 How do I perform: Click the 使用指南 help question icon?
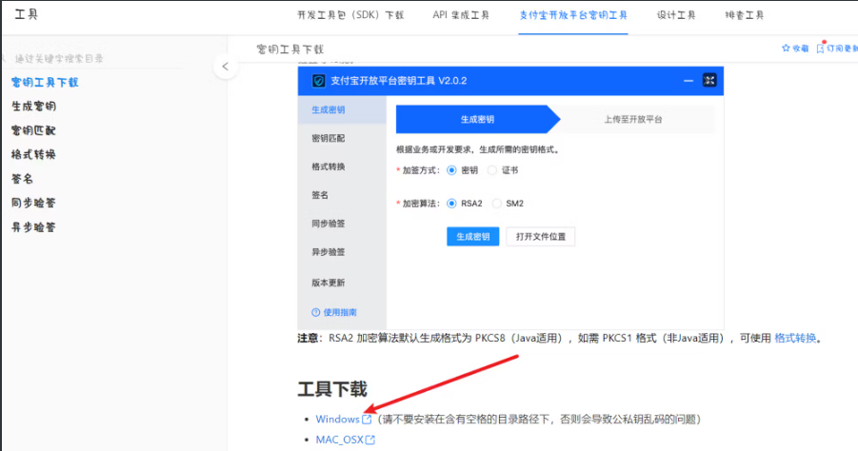tap(316, 312)
